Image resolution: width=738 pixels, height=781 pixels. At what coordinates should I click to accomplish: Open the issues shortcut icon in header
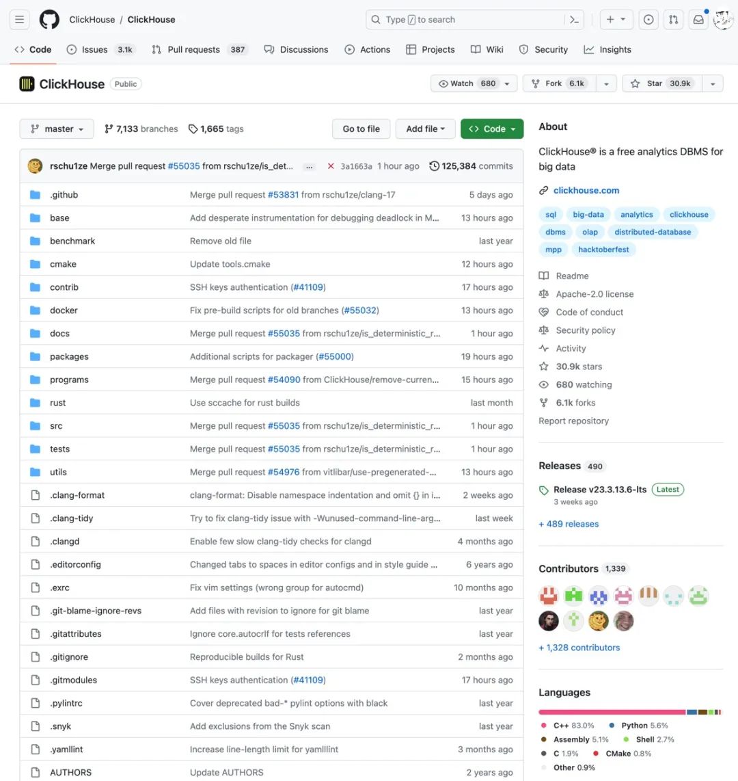point(648,19)
